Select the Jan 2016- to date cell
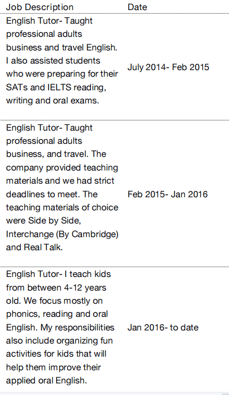The height and width of the screenshot is (395, 229). [163, 327]
